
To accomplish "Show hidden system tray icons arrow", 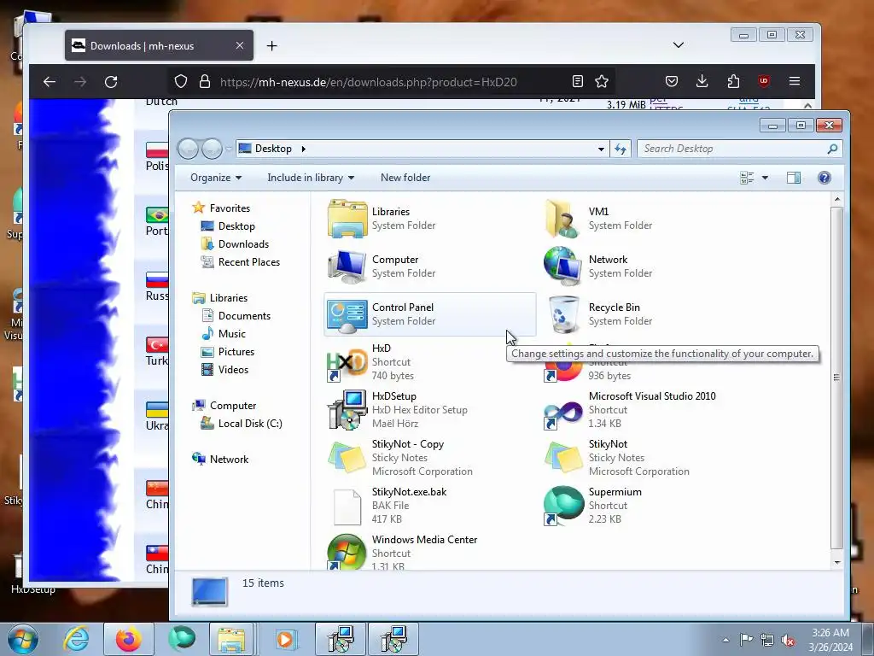I will [x=725, y=640].
